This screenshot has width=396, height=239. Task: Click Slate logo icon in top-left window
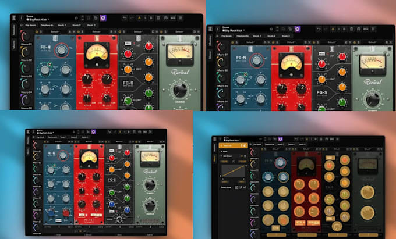tap(14, 18)
